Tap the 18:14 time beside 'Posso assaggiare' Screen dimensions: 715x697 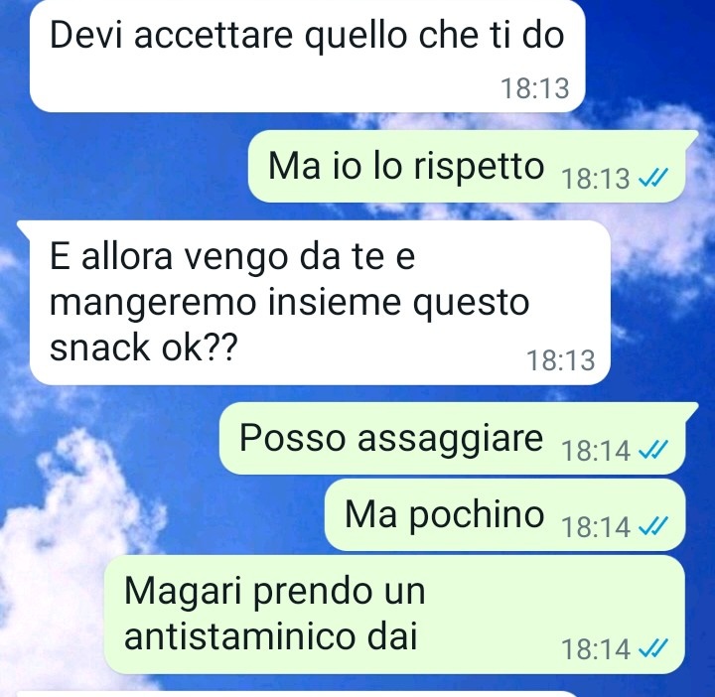point(596,451)
